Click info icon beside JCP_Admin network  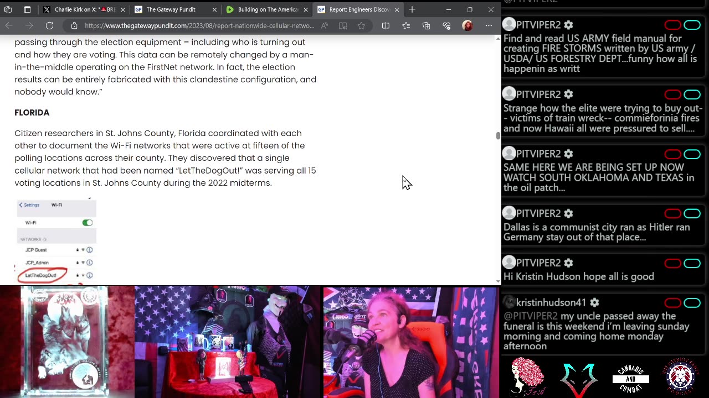click(x=90, y=263)
